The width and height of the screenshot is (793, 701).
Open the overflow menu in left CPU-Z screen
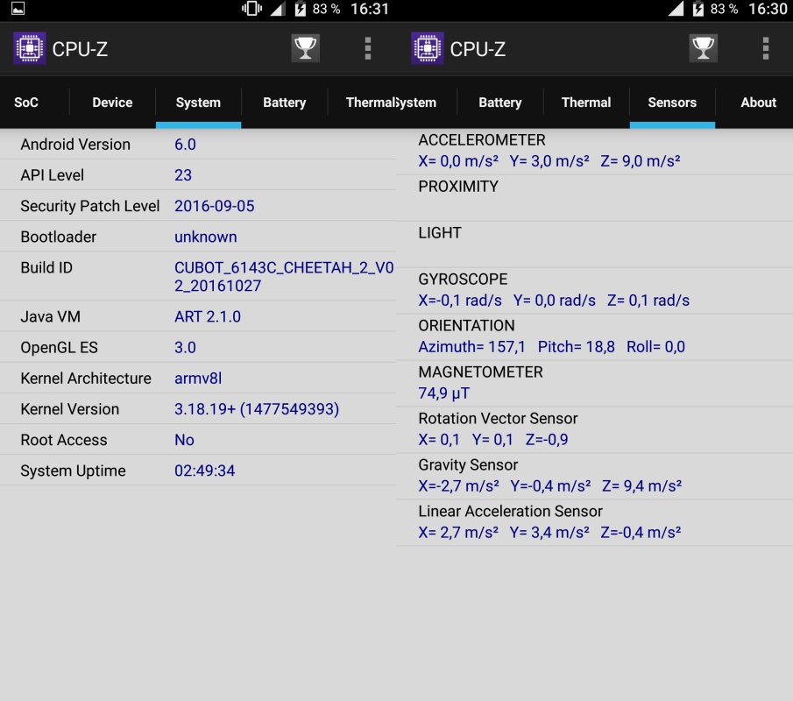point(368,48)
